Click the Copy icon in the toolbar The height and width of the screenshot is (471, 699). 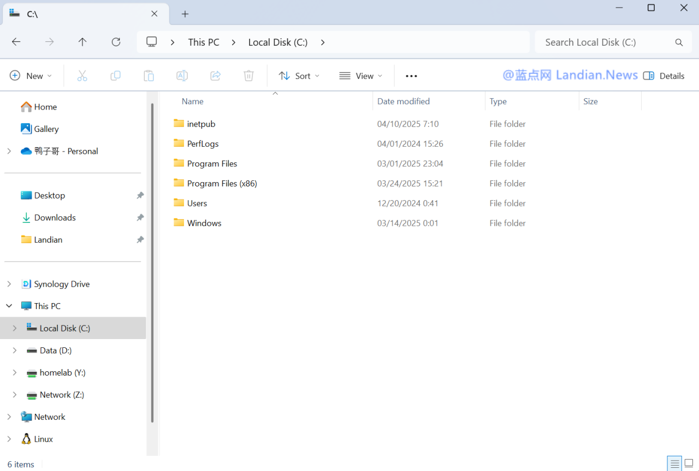click(115, 76)
